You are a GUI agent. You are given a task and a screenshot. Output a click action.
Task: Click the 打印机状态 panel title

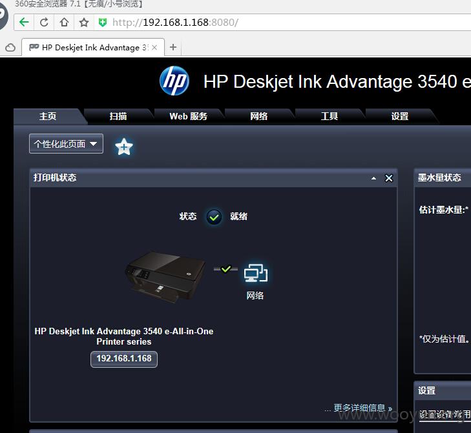click(x=55, y=177)
